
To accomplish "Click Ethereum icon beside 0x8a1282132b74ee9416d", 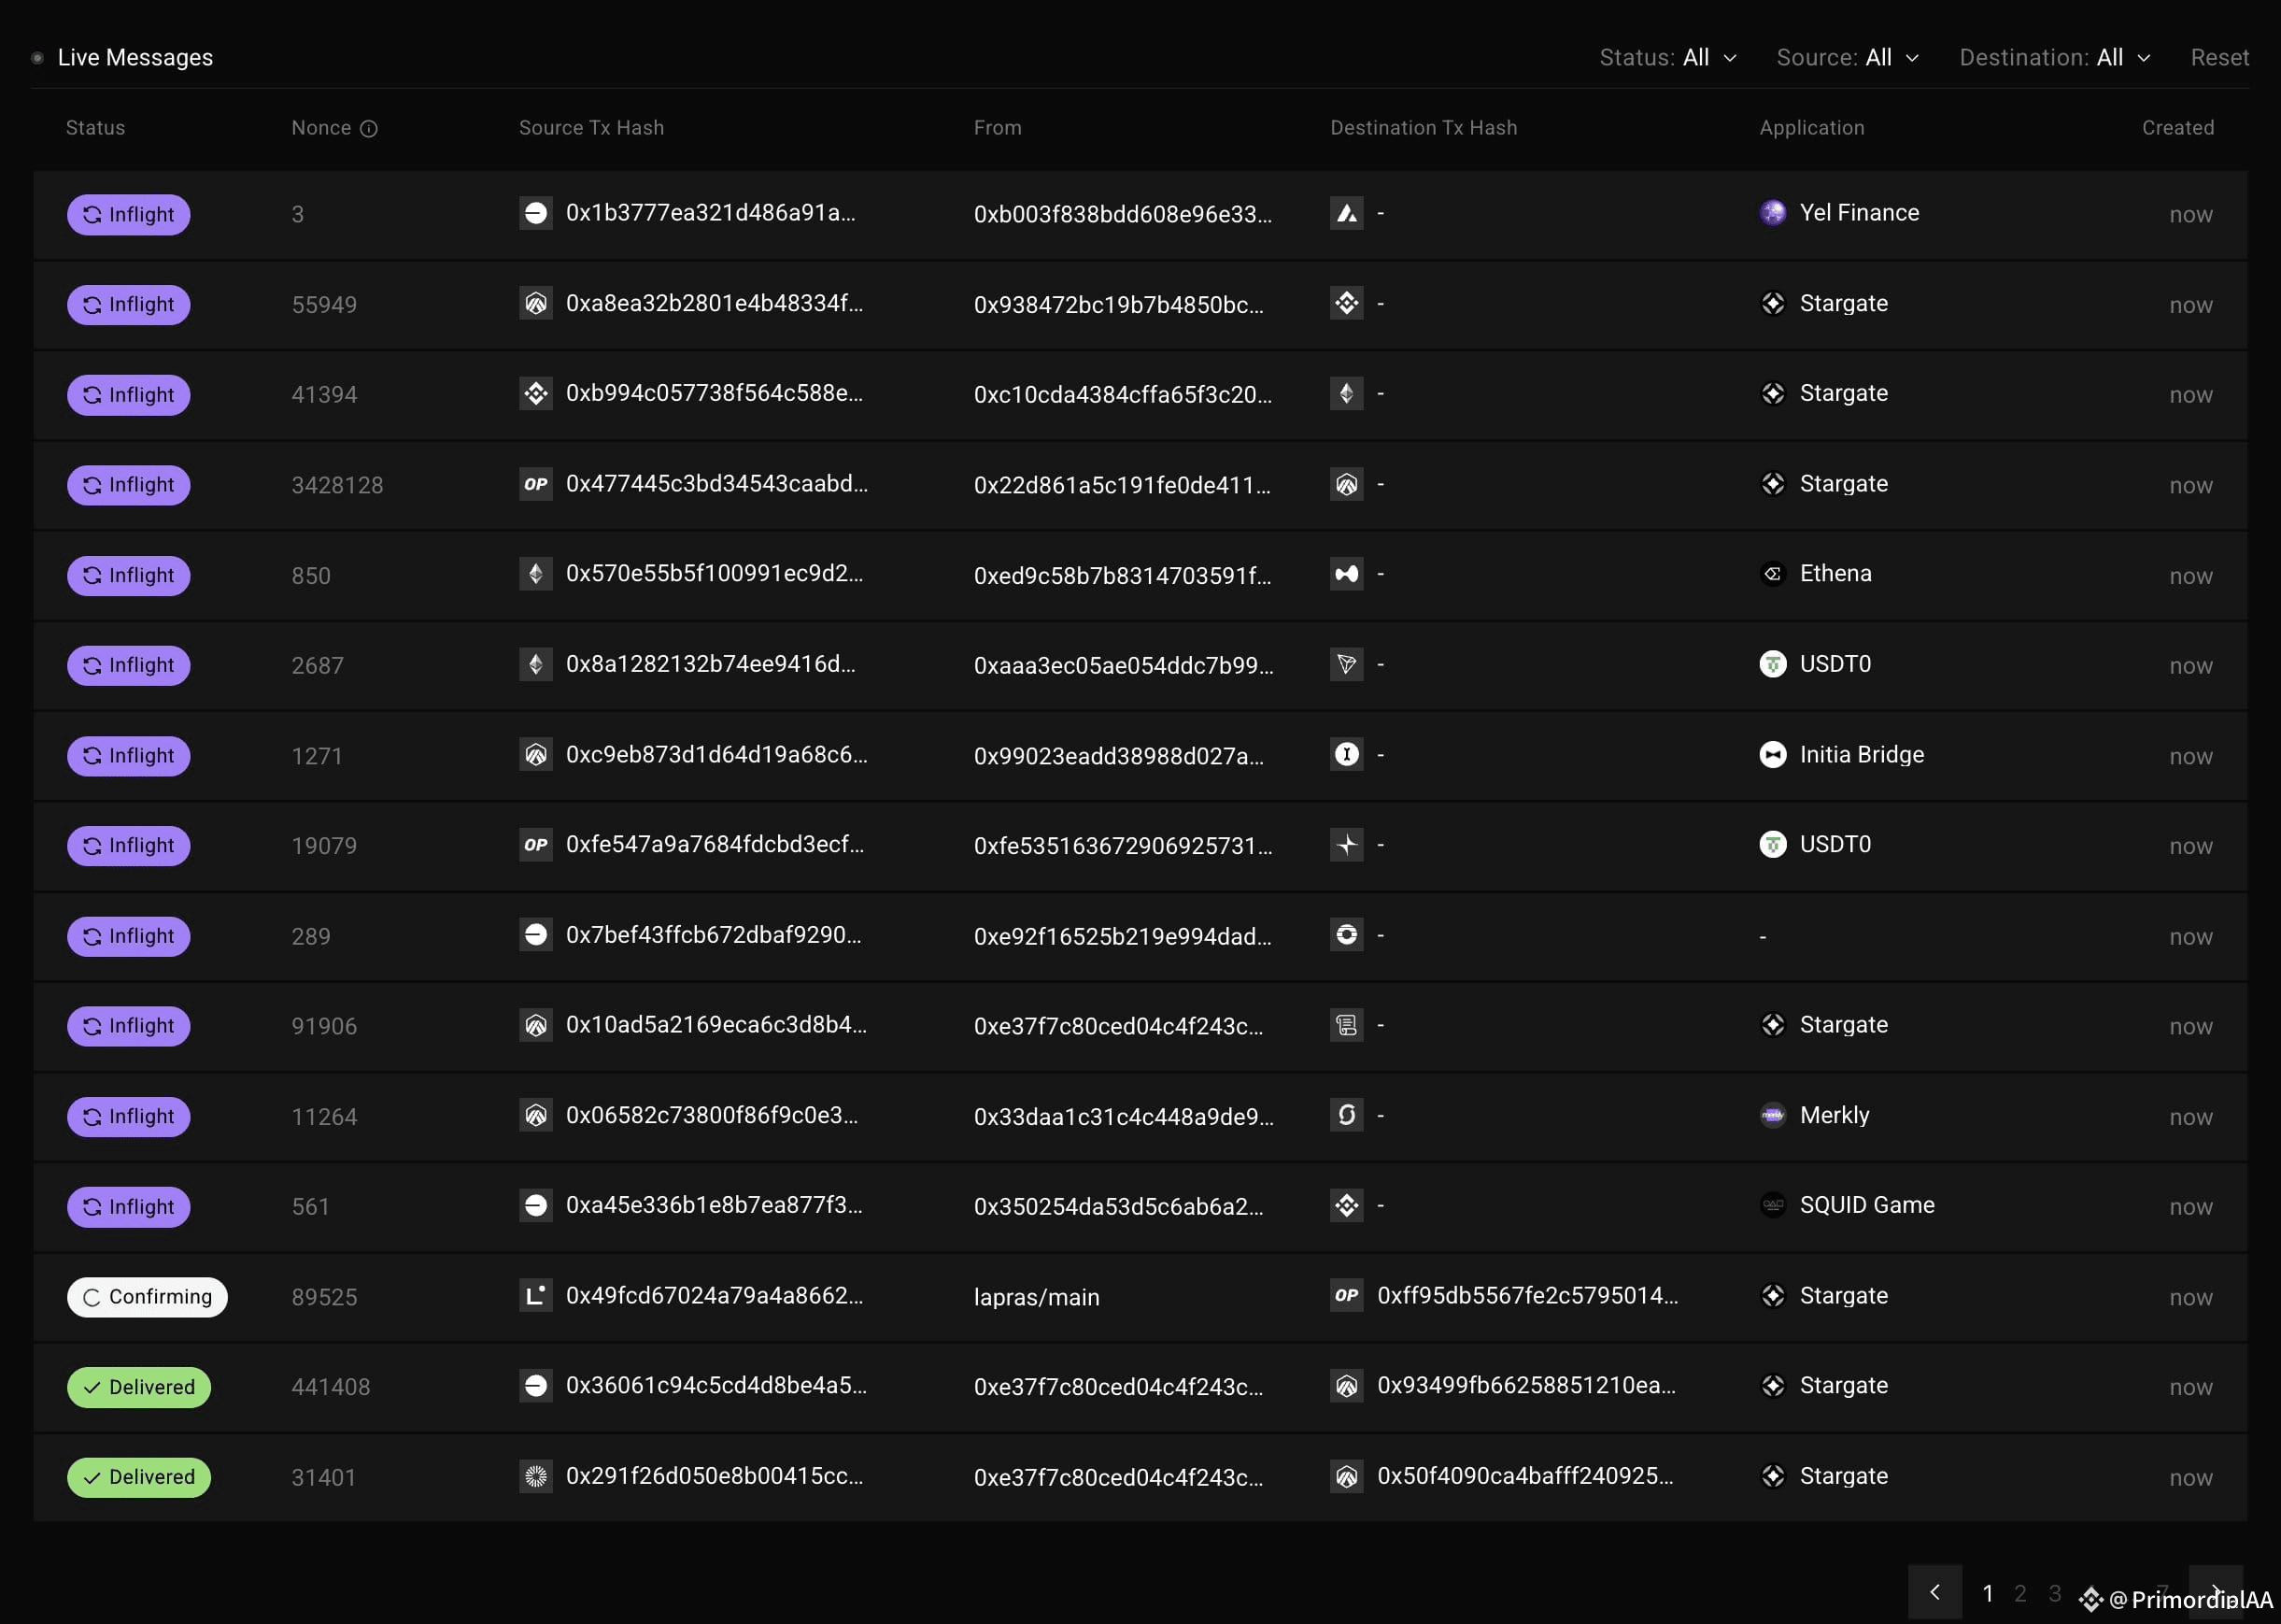I will [x=536, y=664].
